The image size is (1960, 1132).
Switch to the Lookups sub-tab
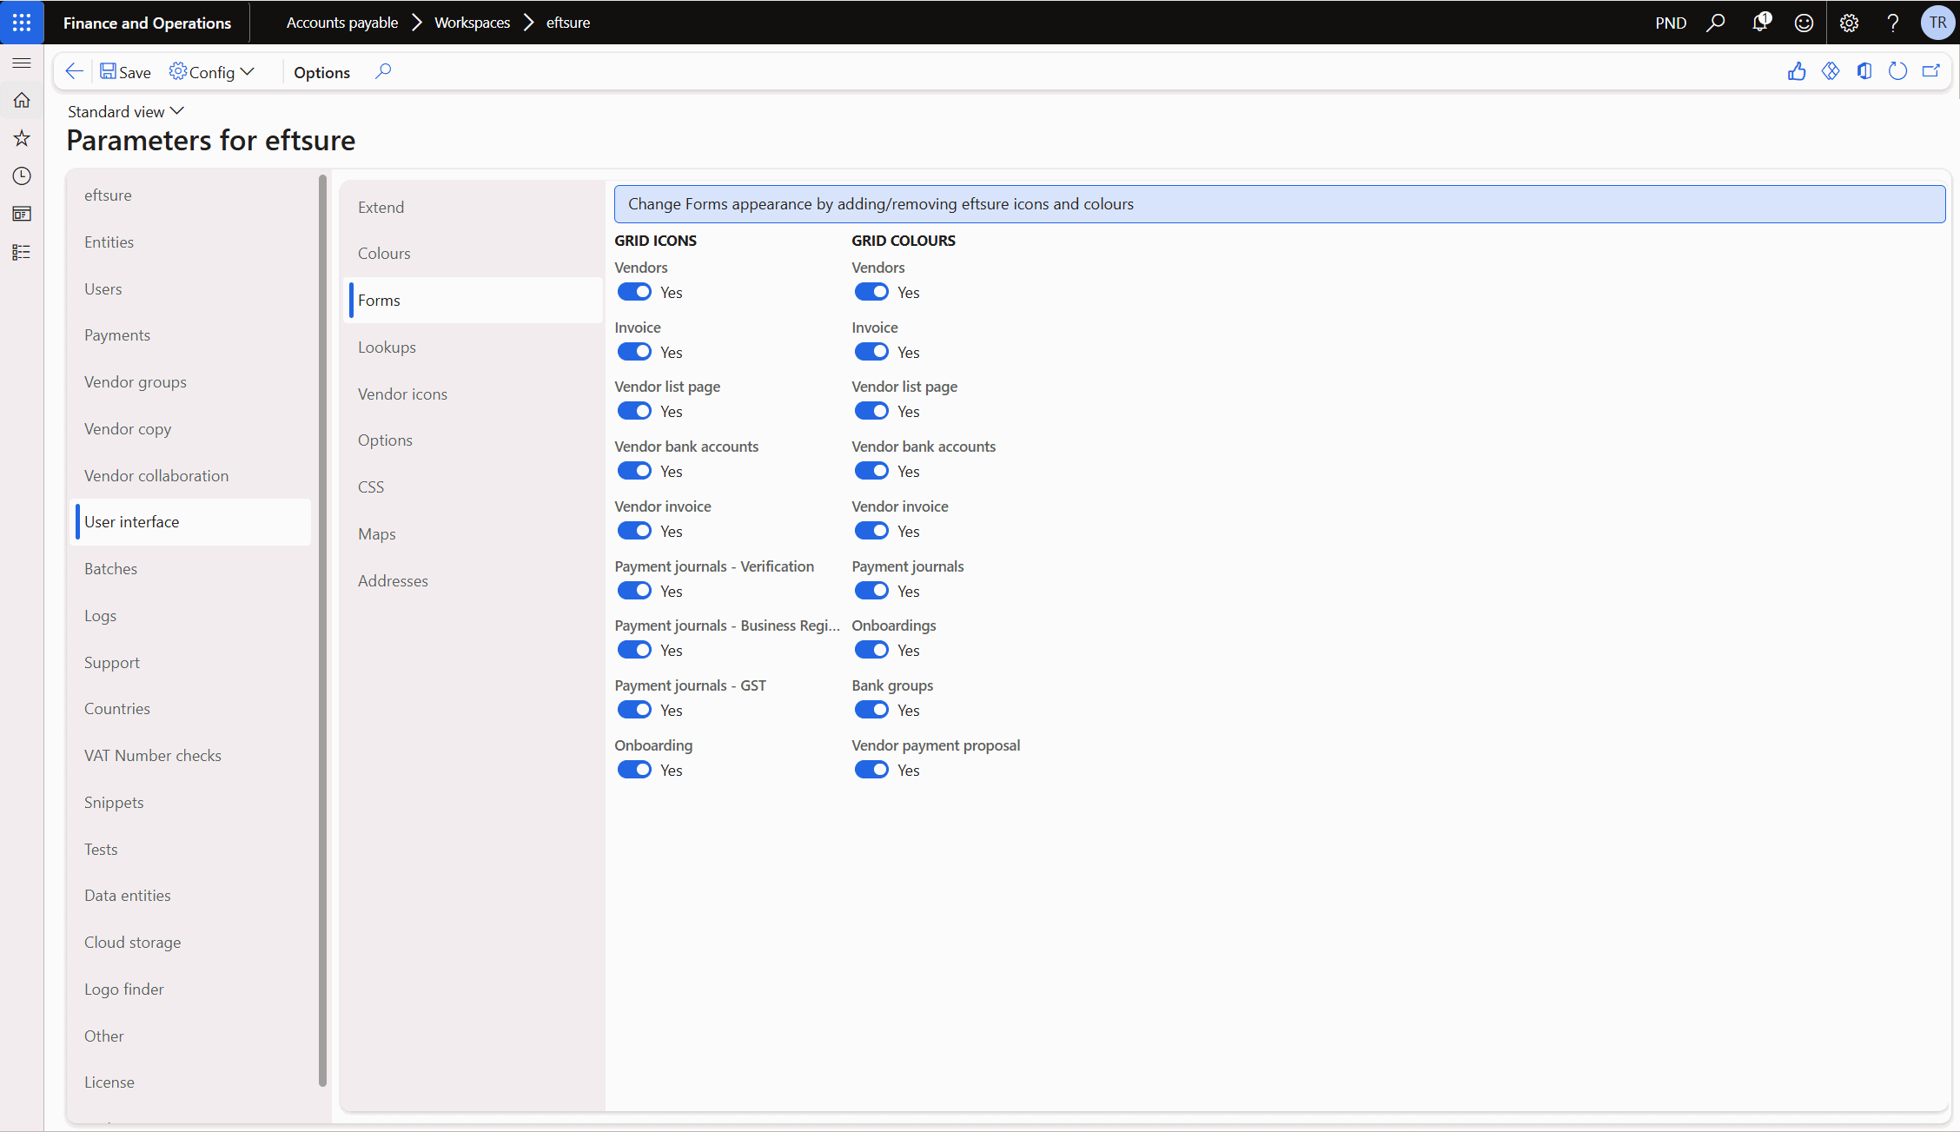(x=473, y=348)
